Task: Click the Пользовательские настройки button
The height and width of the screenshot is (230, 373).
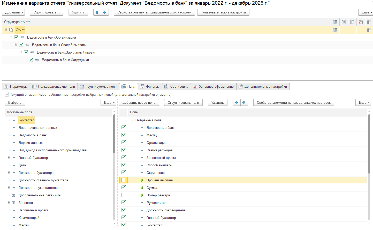Action: pos(223,12)
